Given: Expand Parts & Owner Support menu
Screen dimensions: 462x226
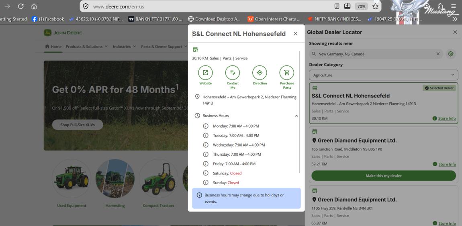Looking at the screenshot, I should pos(164,47).
